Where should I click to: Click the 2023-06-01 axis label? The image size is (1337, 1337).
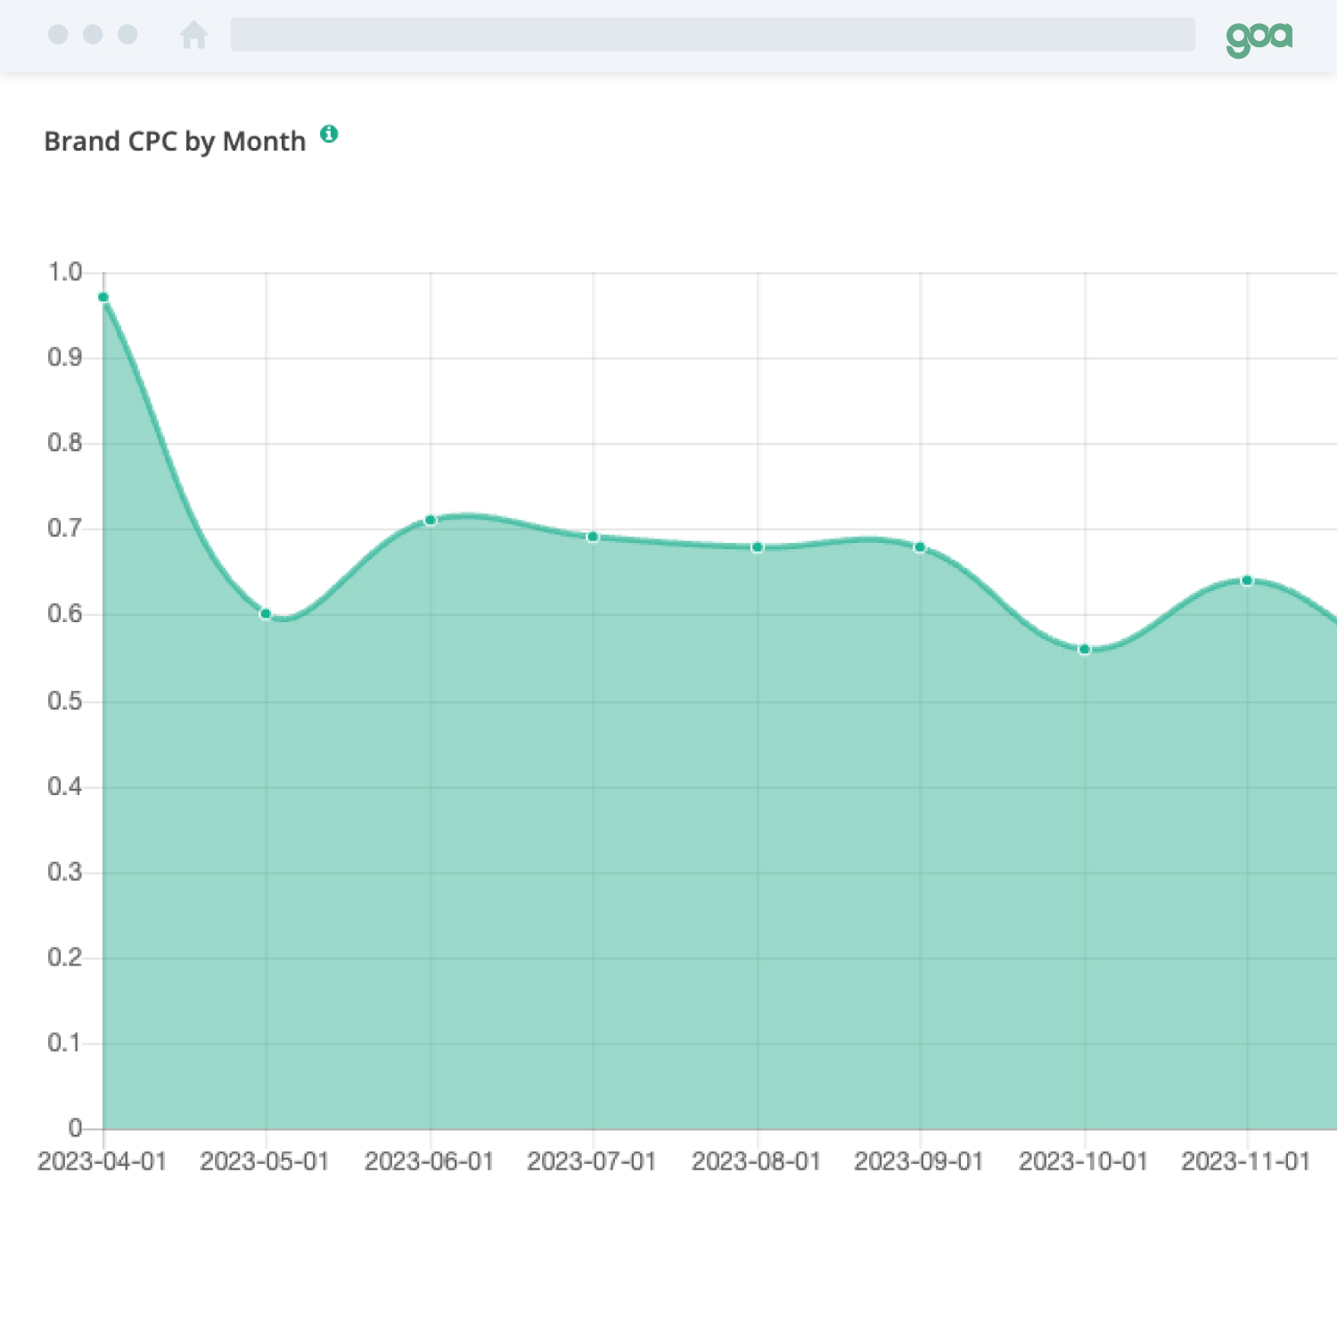point(430,1161)
